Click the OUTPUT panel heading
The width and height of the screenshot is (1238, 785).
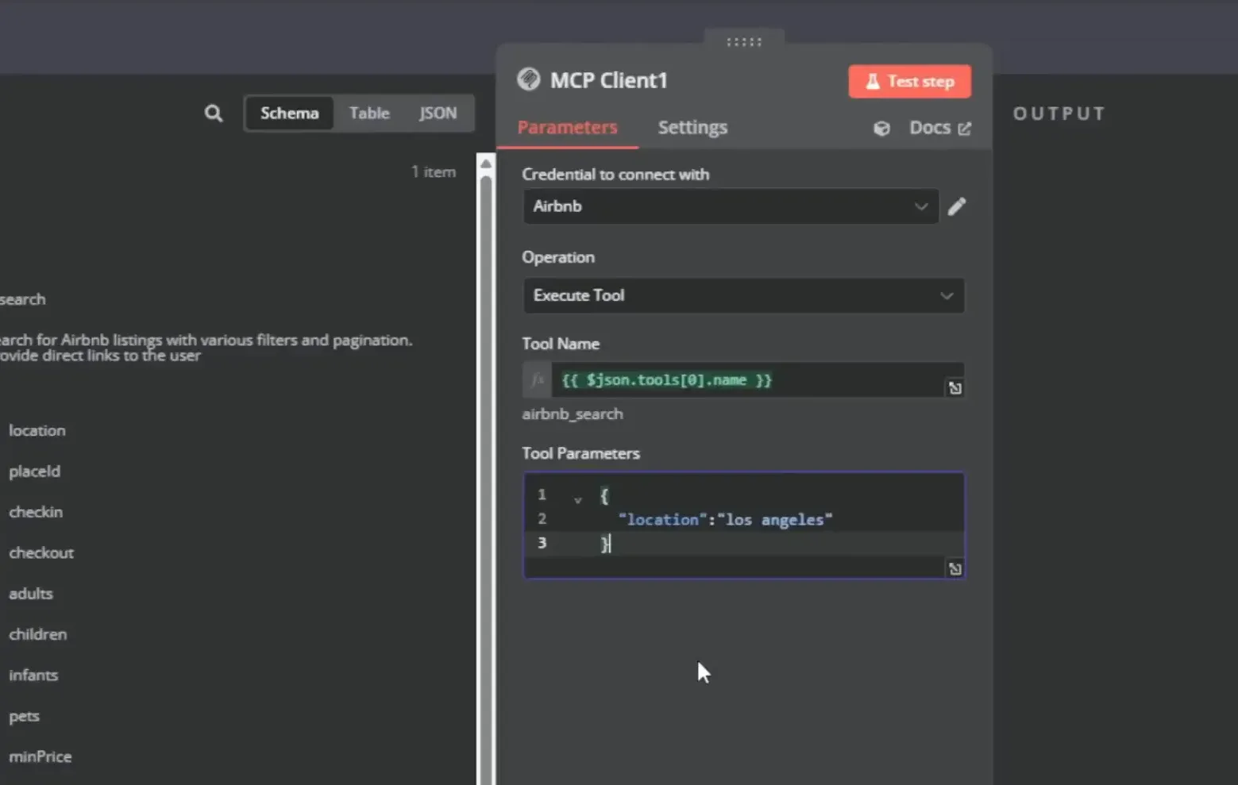tap(1059, 114)
